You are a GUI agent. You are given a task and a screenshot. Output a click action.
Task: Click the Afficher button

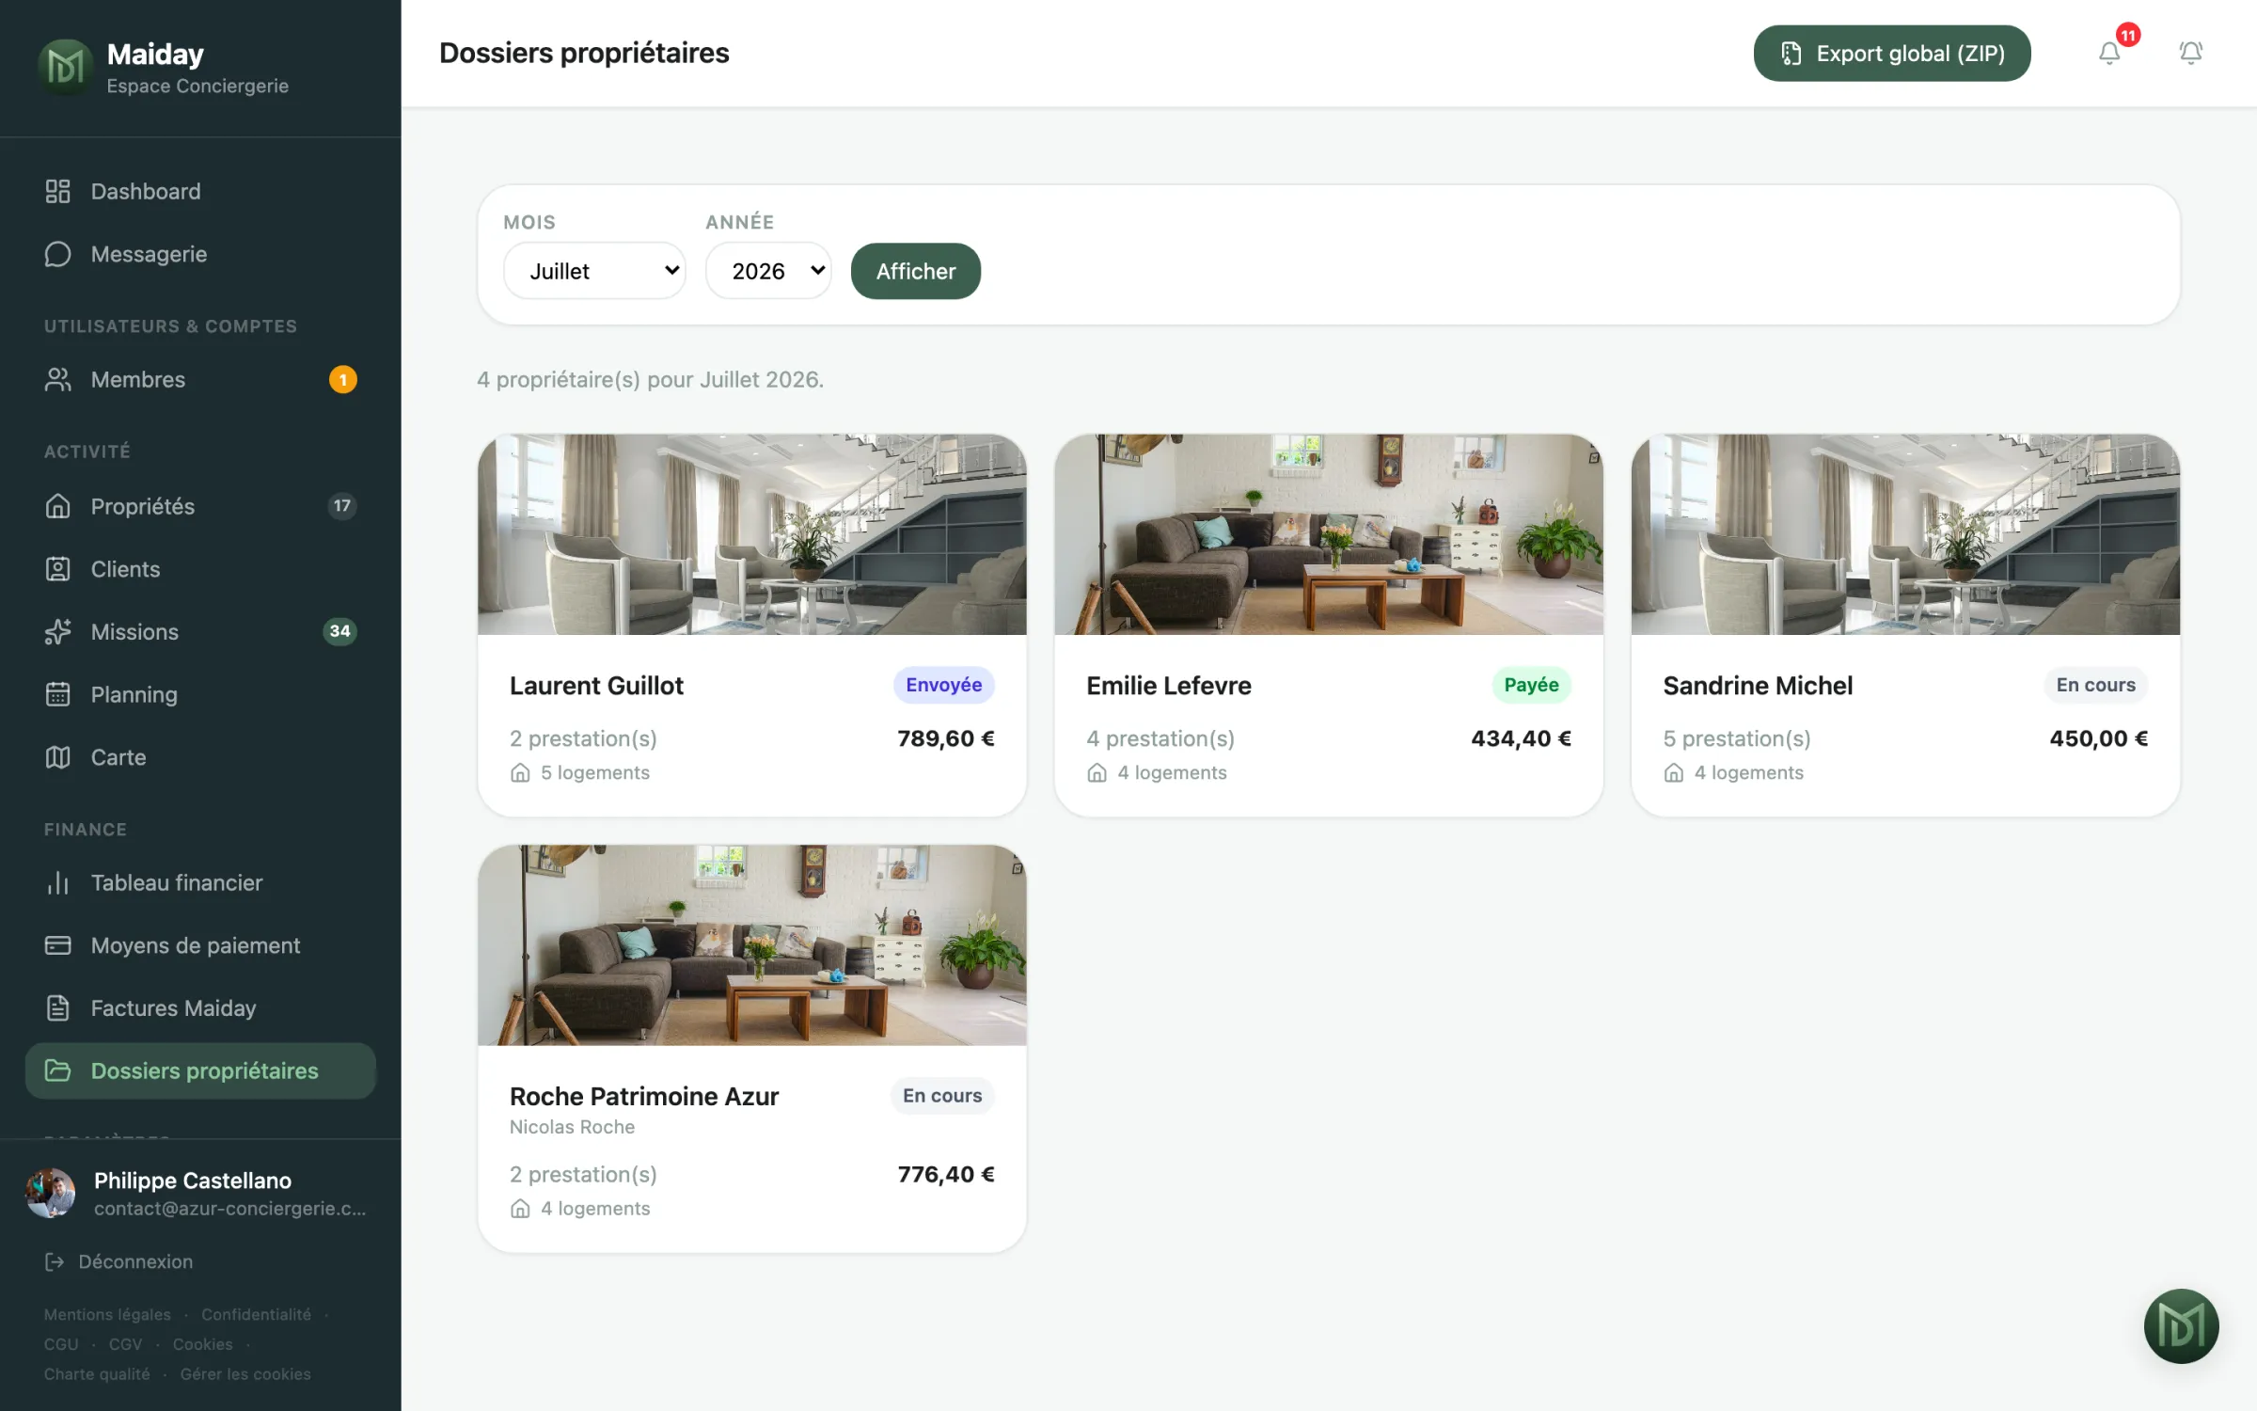coord(916,271)
